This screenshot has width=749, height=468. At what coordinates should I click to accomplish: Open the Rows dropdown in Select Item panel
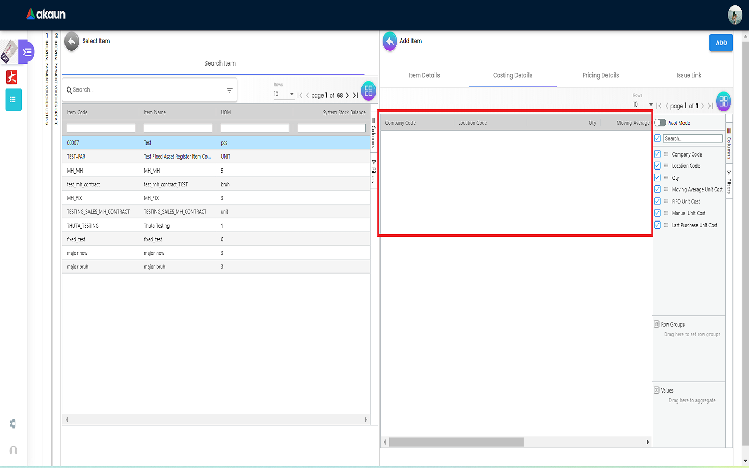tap(284, 94)
